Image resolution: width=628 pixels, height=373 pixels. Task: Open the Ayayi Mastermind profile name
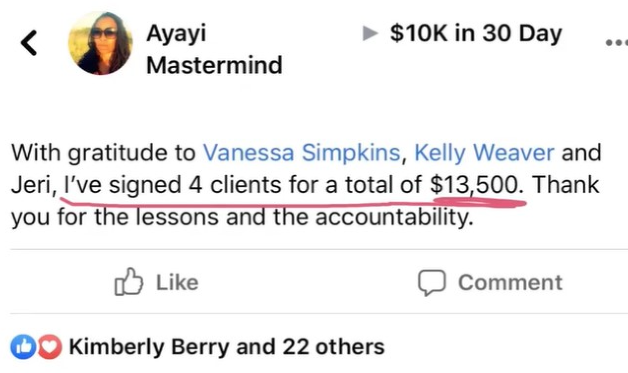point(214,49)
